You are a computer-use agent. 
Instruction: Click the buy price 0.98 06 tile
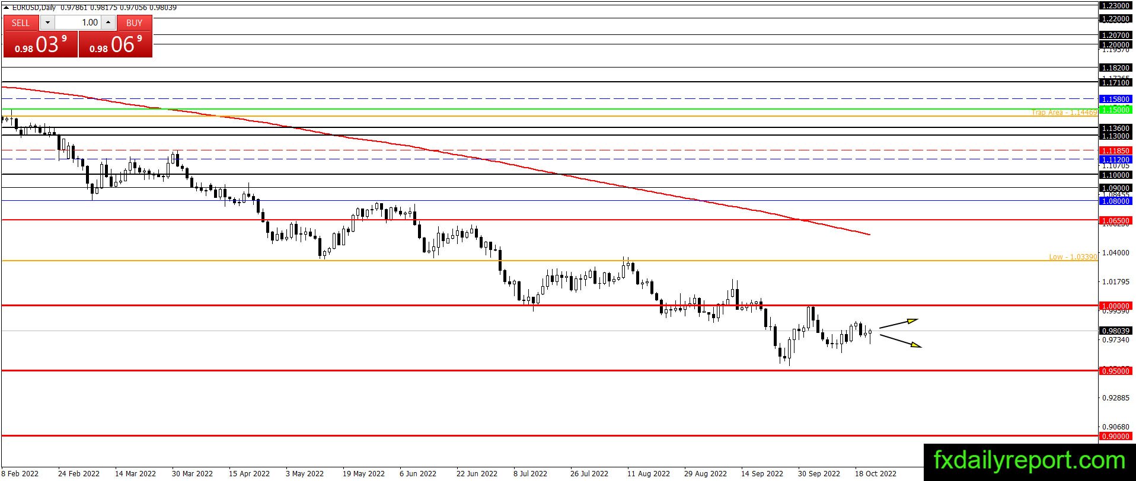pyautogui.click(x=116, y=44)
